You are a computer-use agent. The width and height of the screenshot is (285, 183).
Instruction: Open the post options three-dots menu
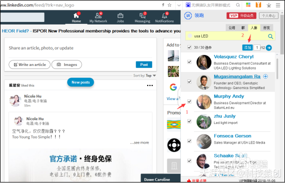[150, 85]
